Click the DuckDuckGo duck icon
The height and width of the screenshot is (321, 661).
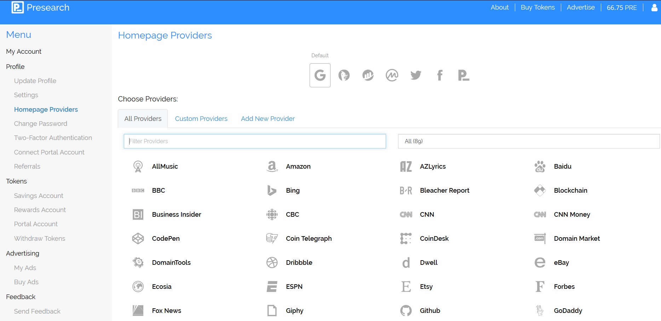(344, 75)
